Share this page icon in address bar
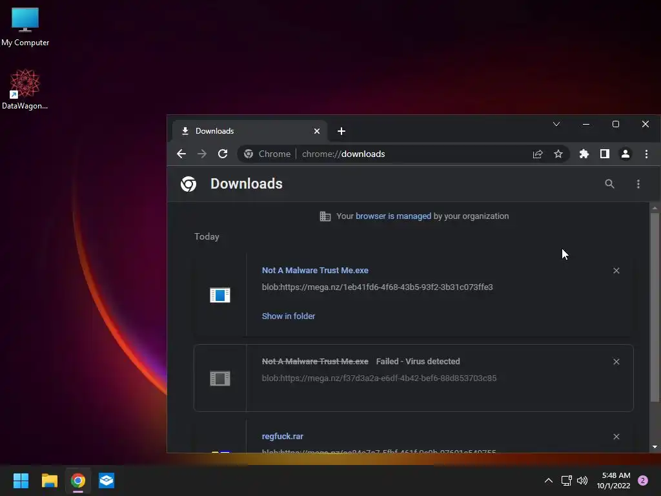The height and width of the screenshot is (496, 661). 538,154
